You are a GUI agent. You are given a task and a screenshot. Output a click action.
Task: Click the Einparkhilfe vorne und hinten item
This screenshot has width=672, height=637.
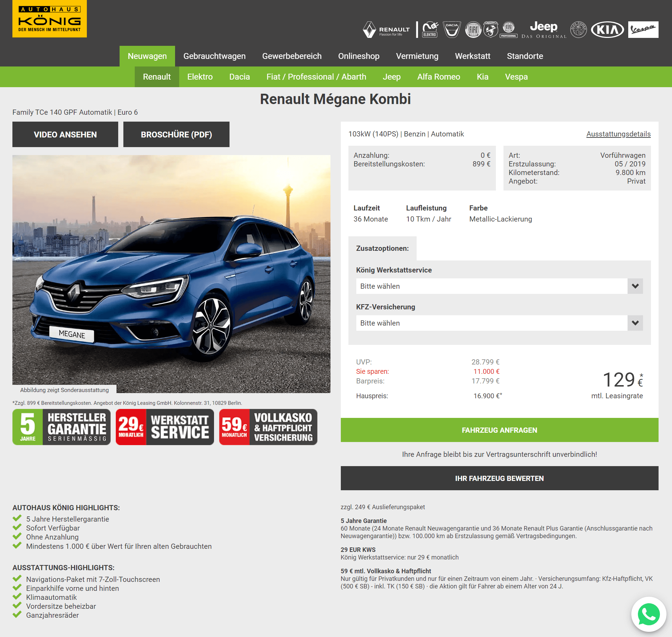tap(72, 588)
